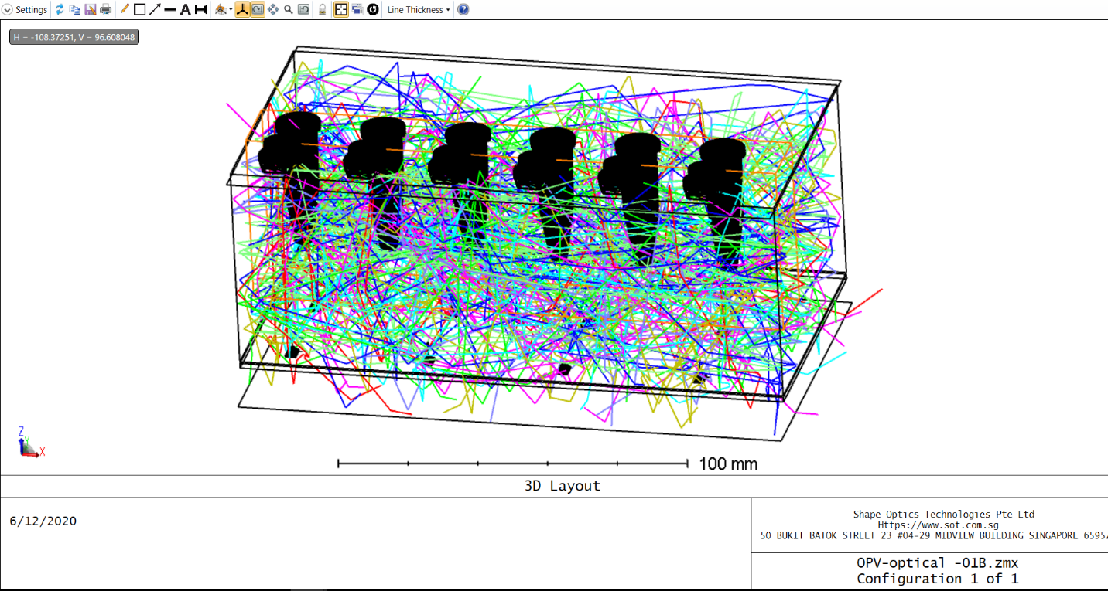Image resolution: width=1108 pixels, height=591 pixels.
Task: Select the text annotation tool
Action: 184,9
